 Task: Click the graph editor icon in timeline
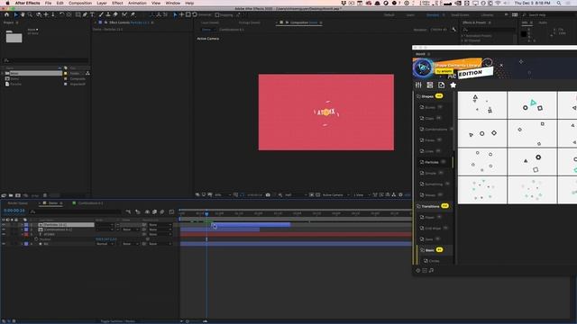point(171,212)
